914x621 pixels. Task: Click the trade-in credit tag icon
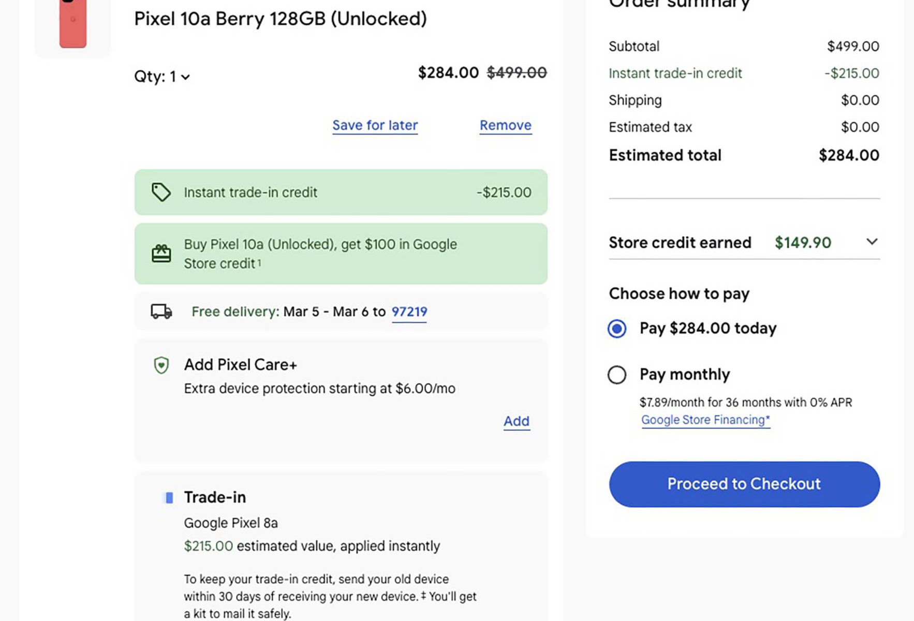click(x=161, y=192)
